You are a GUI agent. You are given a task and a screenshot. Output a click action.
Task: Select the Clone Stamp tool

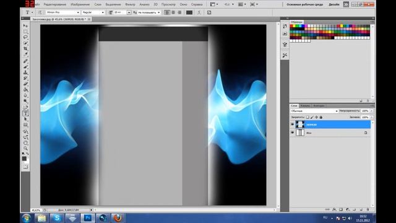(x=25, y=72)
